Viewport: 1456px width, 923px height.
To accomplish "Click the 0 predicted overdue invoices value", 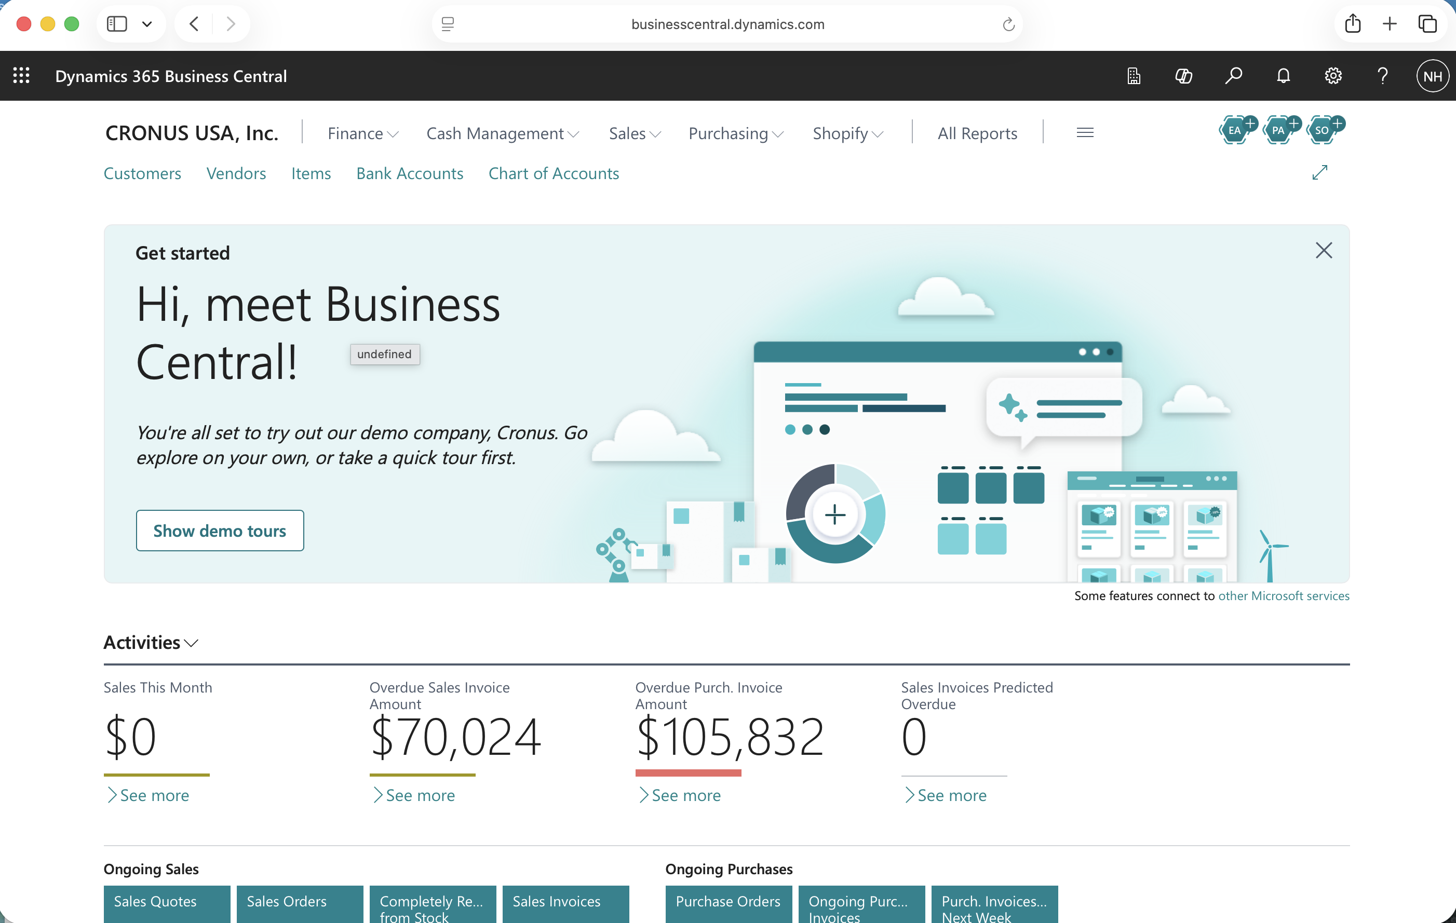I will [913, 736].
